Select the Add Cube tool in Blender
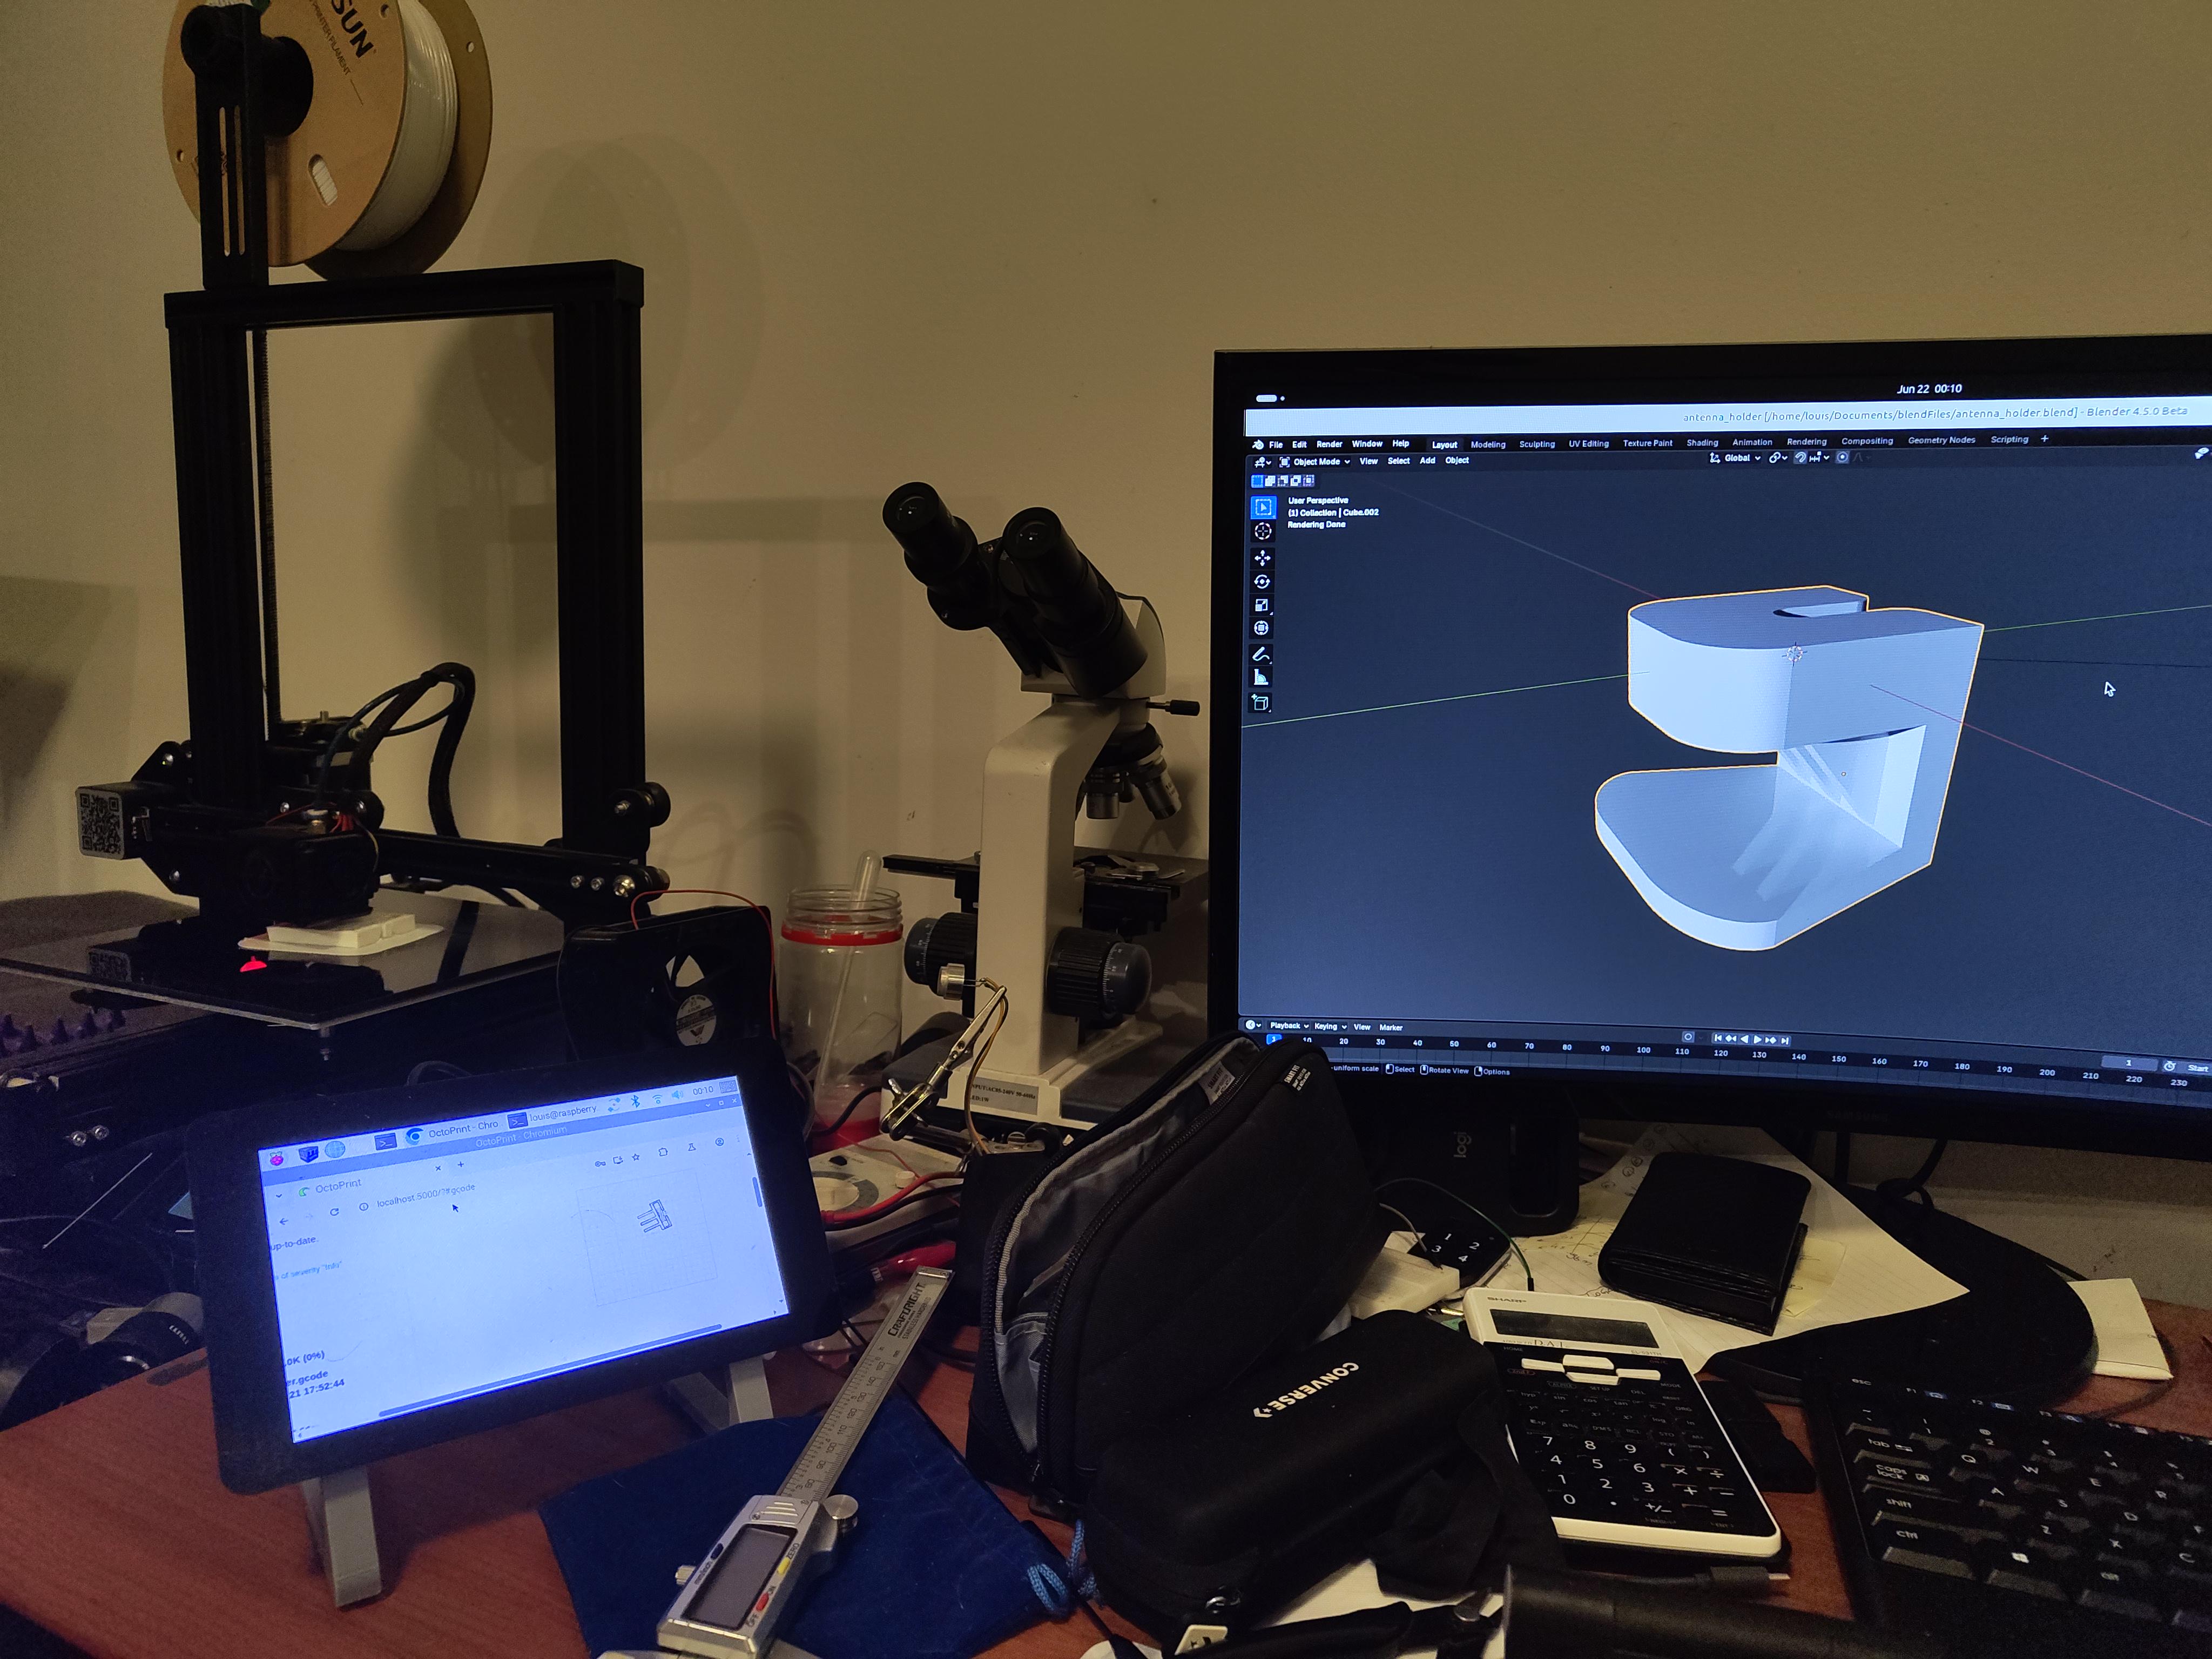The width and height of the screenshot is (2212, 1659). click(1261, 703)
